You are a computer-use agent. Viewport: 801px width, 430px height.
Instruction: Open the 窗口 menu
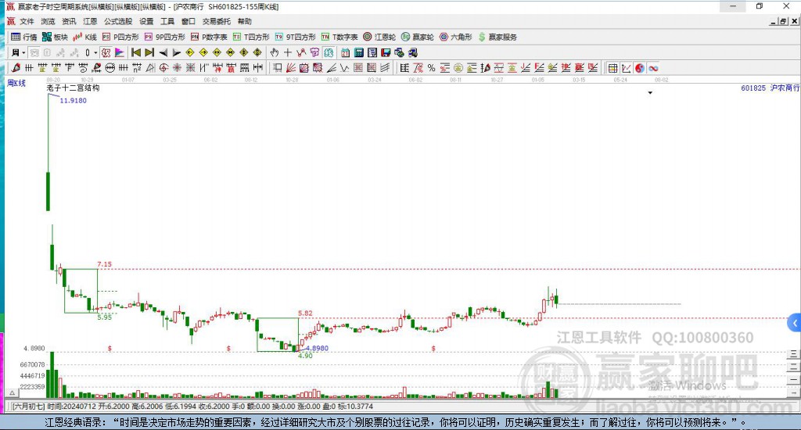tap(189, 21)
